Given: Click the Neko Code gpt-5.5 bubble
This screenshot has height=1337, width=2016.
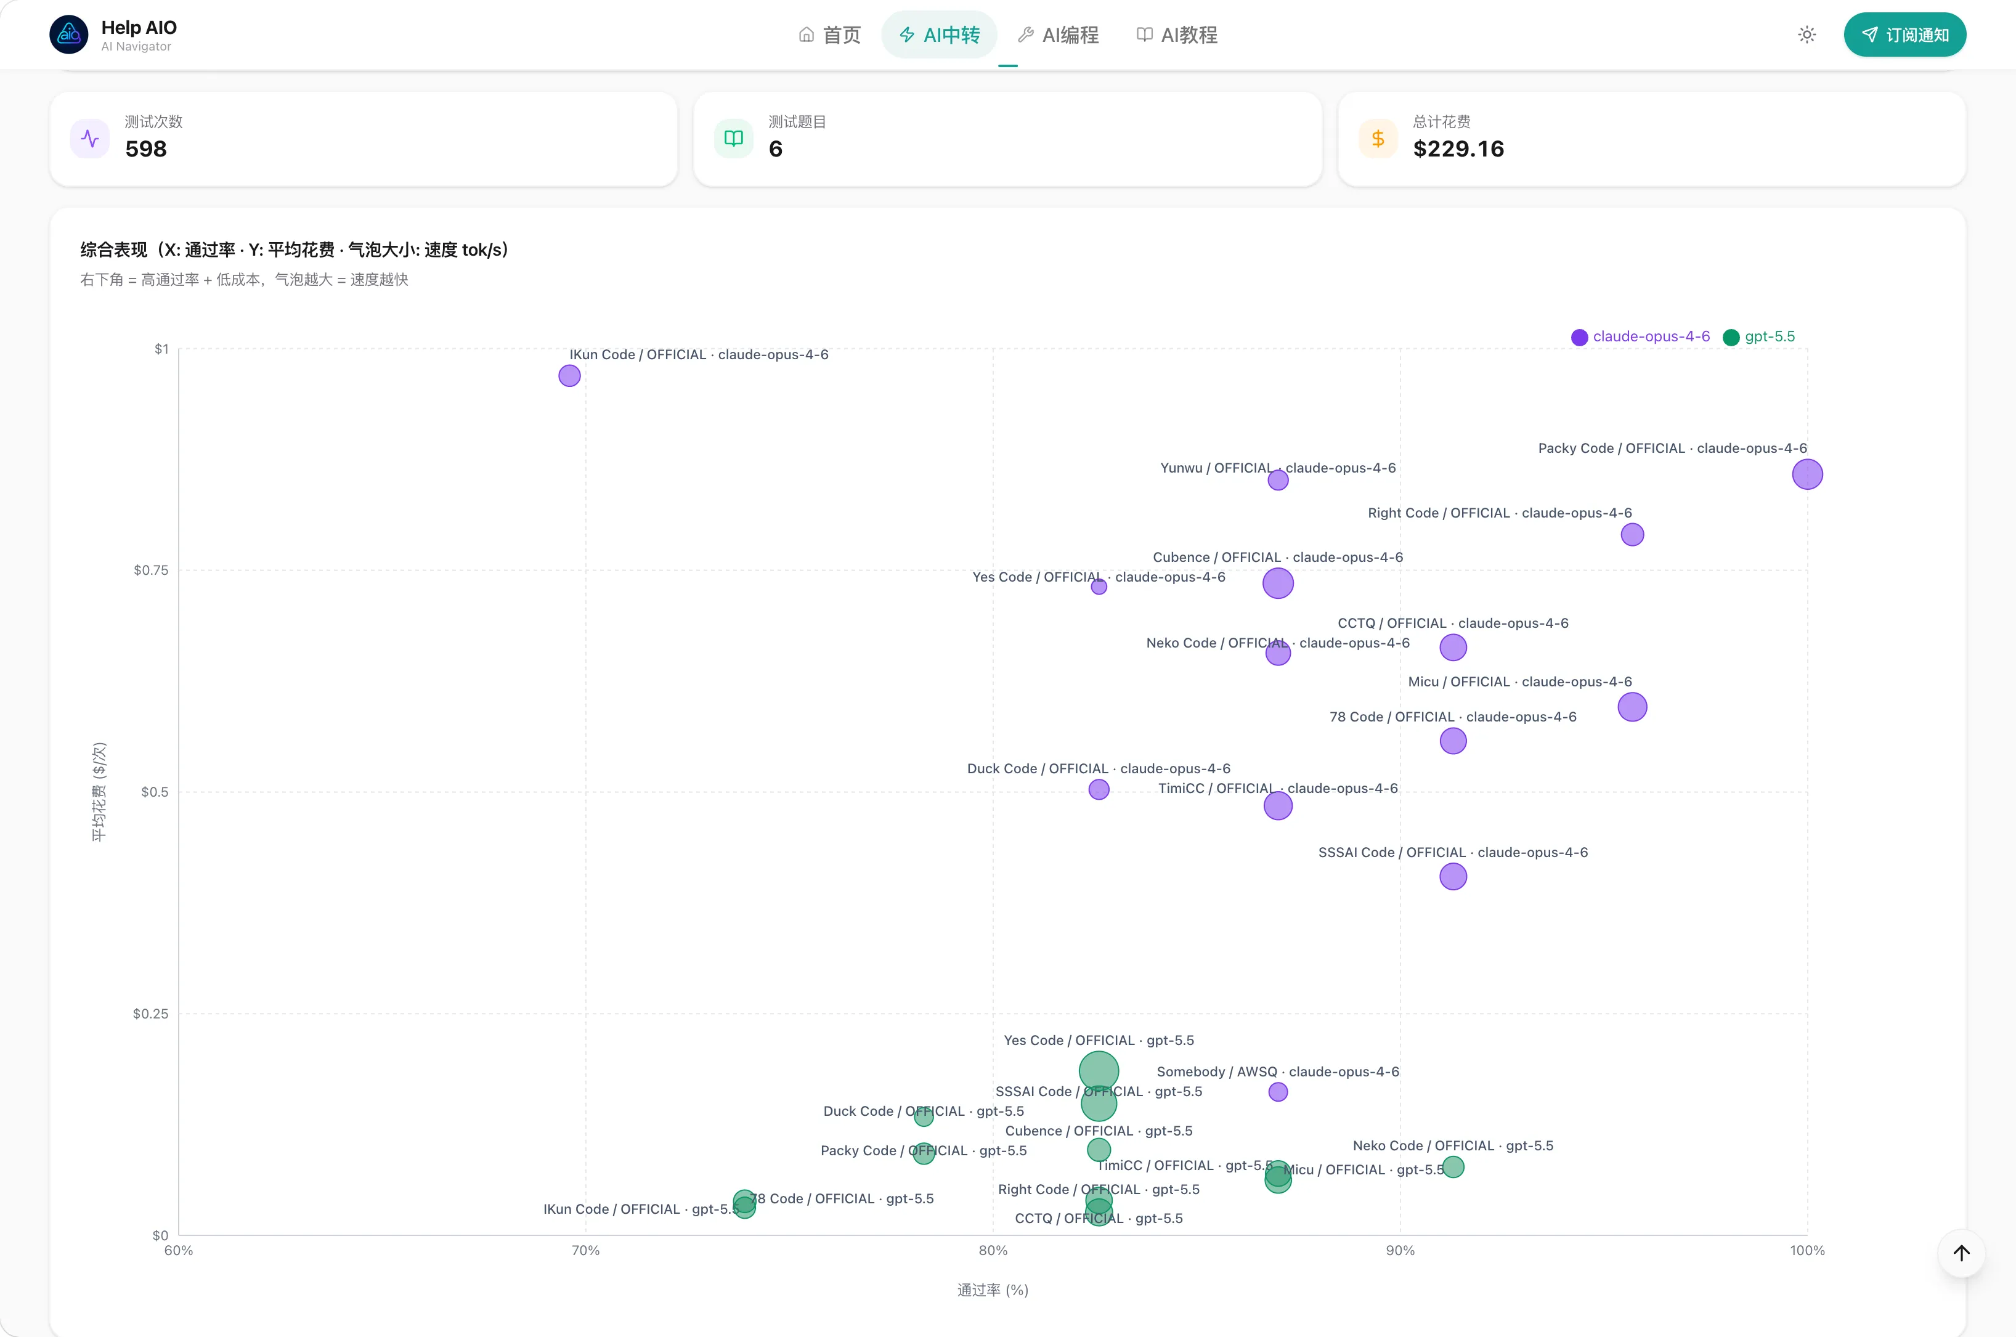Looking at the screenshot, I should point(1453,1168).
